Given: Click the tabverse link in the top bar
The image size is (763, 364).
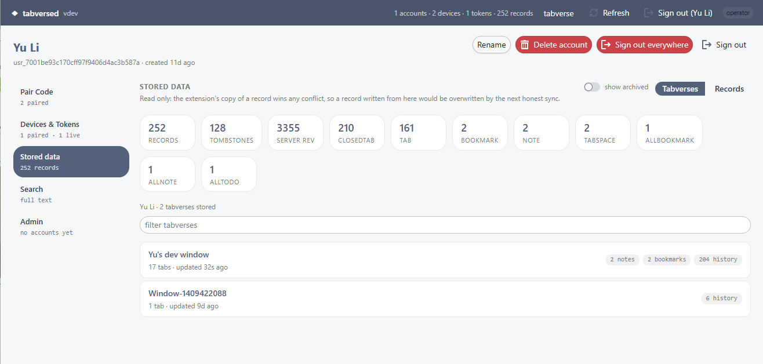Looking at the screenshot, I should tap(558, 13).
